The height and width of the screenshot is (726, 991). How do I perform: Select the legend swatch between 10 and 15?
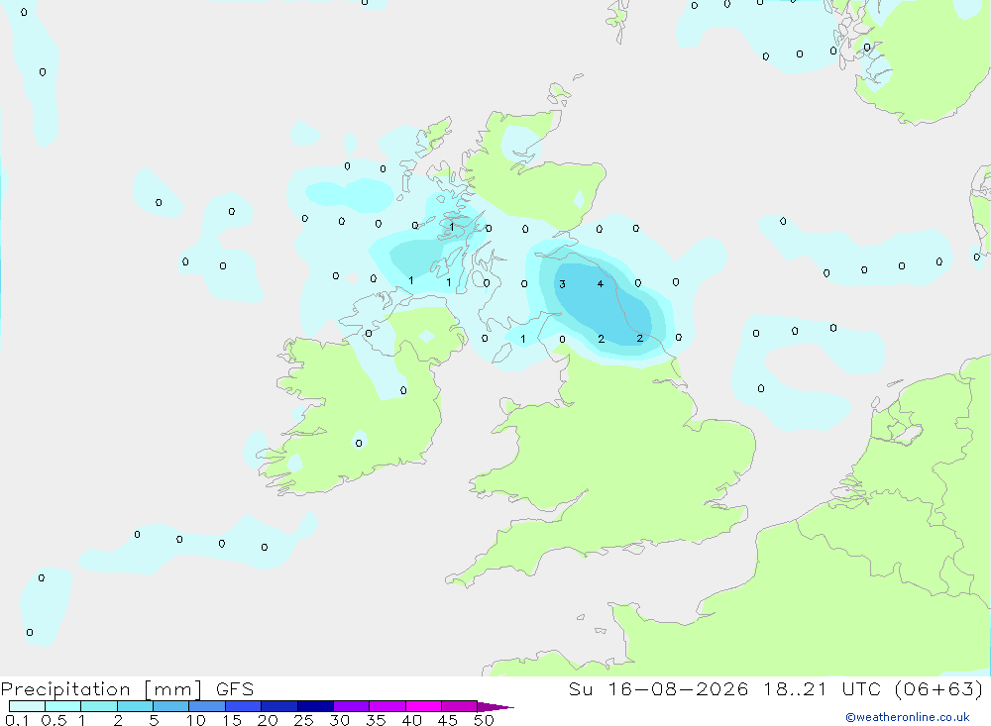[x=207, y=706]
